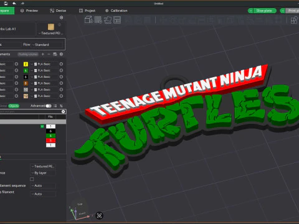Viewport: 299px width, 224px height.
Task: Click the Add plate grid icon
Action: (98, 20)
